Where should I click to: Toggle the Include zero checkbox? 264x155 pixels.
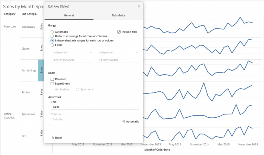tap(119, 32)
